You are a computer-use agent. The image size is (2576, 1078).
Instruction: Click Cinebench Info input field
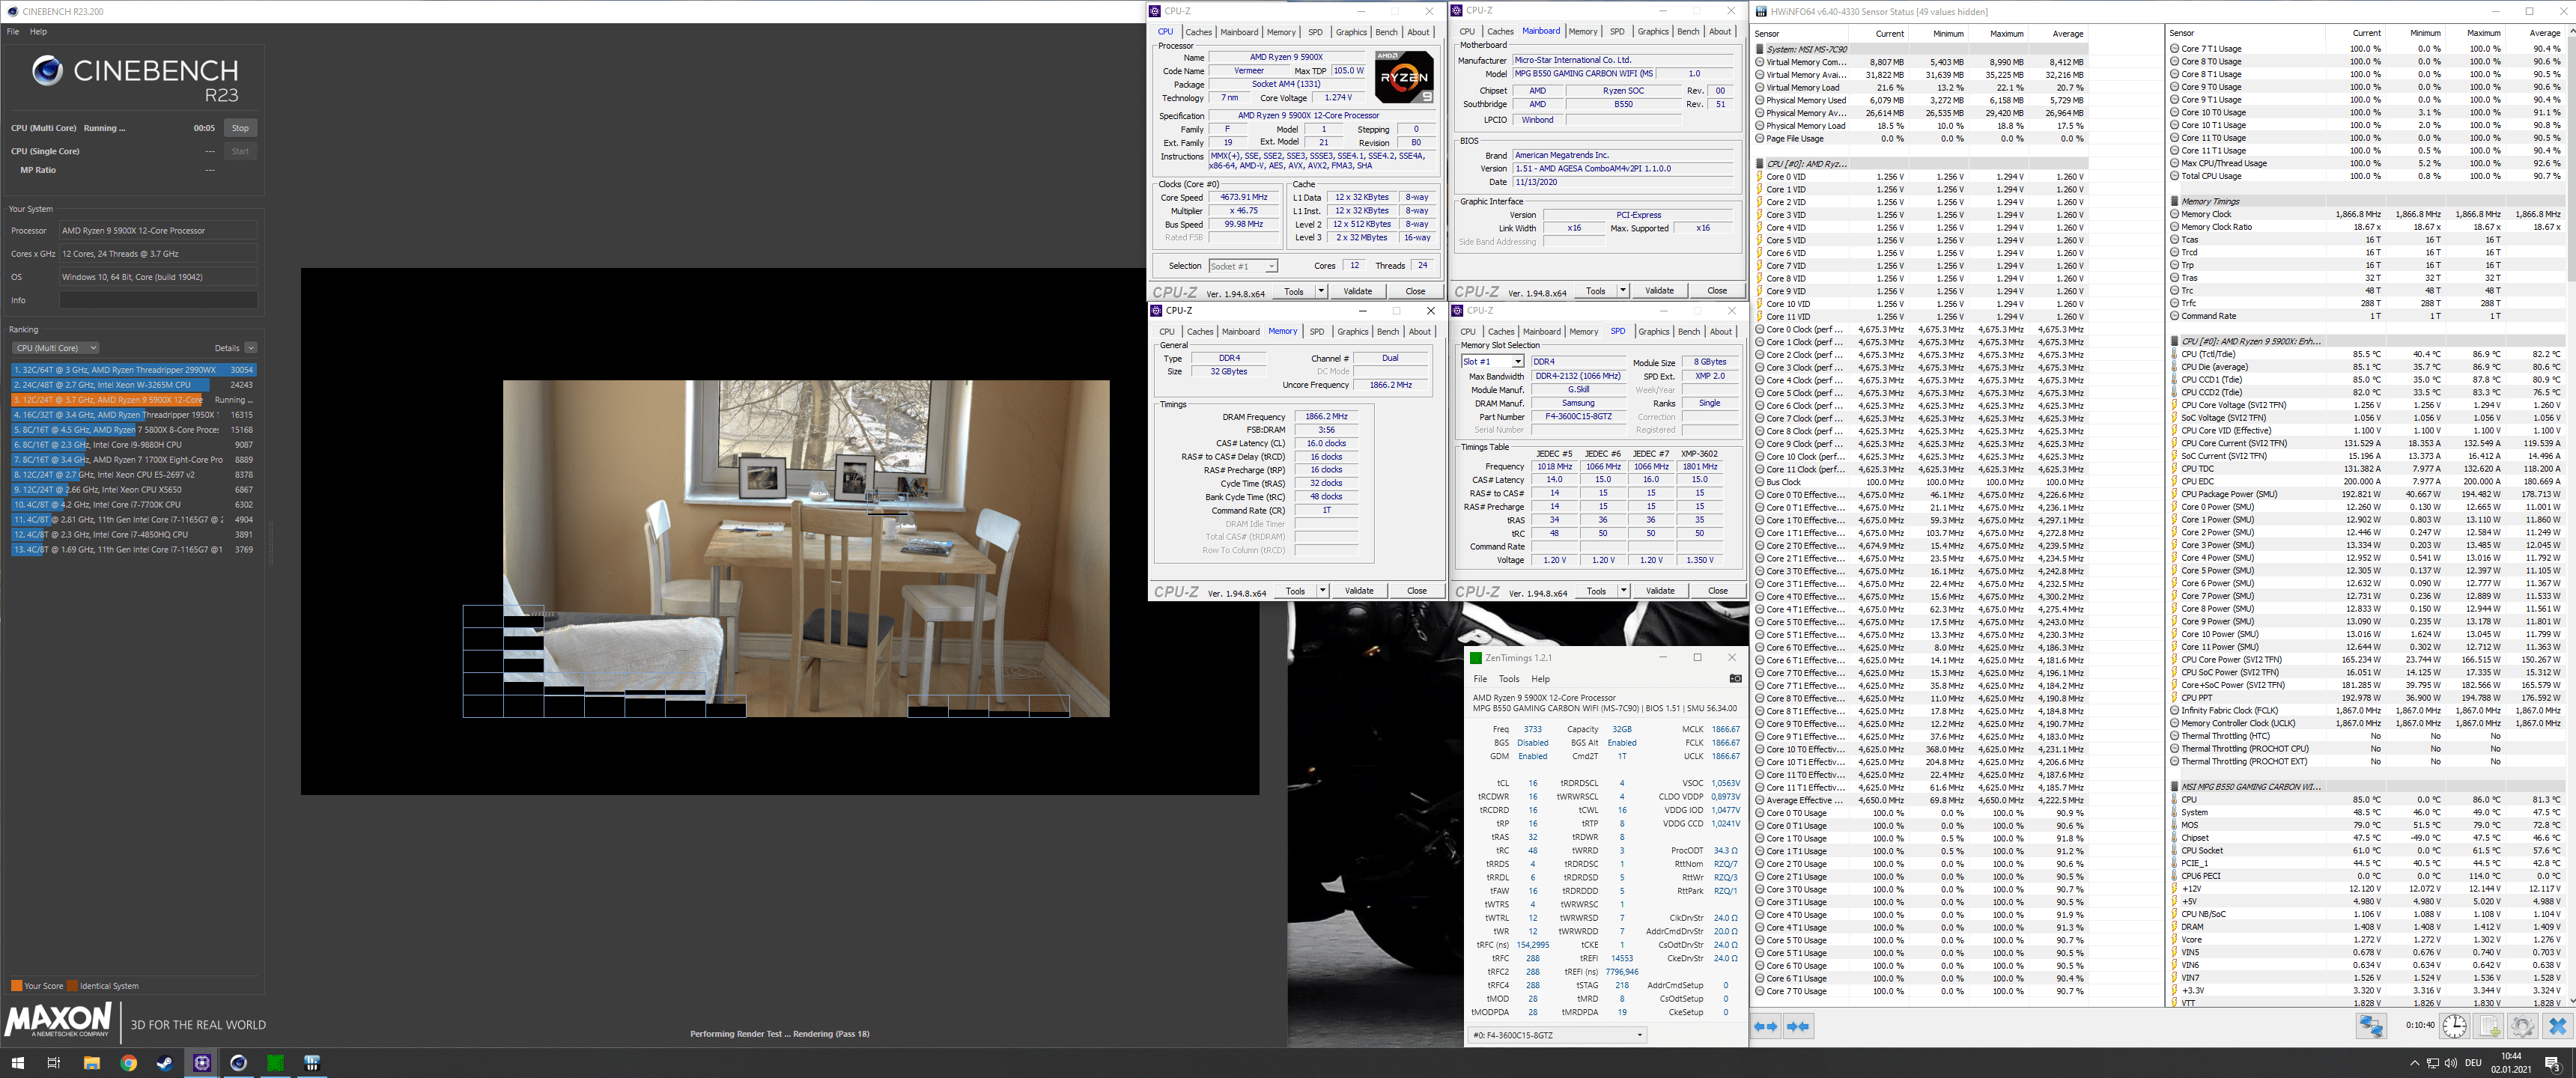(x=158, y=300)
